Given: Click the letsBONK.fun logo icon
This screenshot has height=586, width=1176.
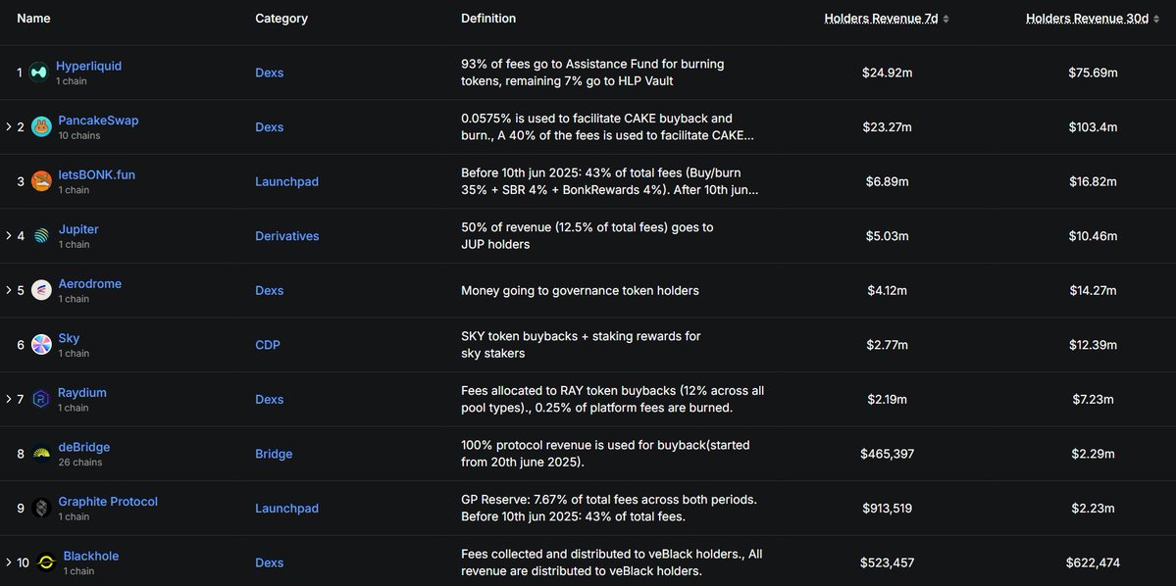Looking at the screenshot, I should tap(41, 181).
